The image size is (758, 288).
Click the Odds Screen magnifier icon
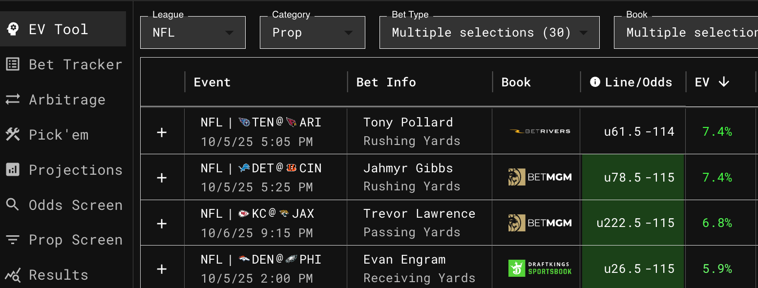[x=12, y=205]
